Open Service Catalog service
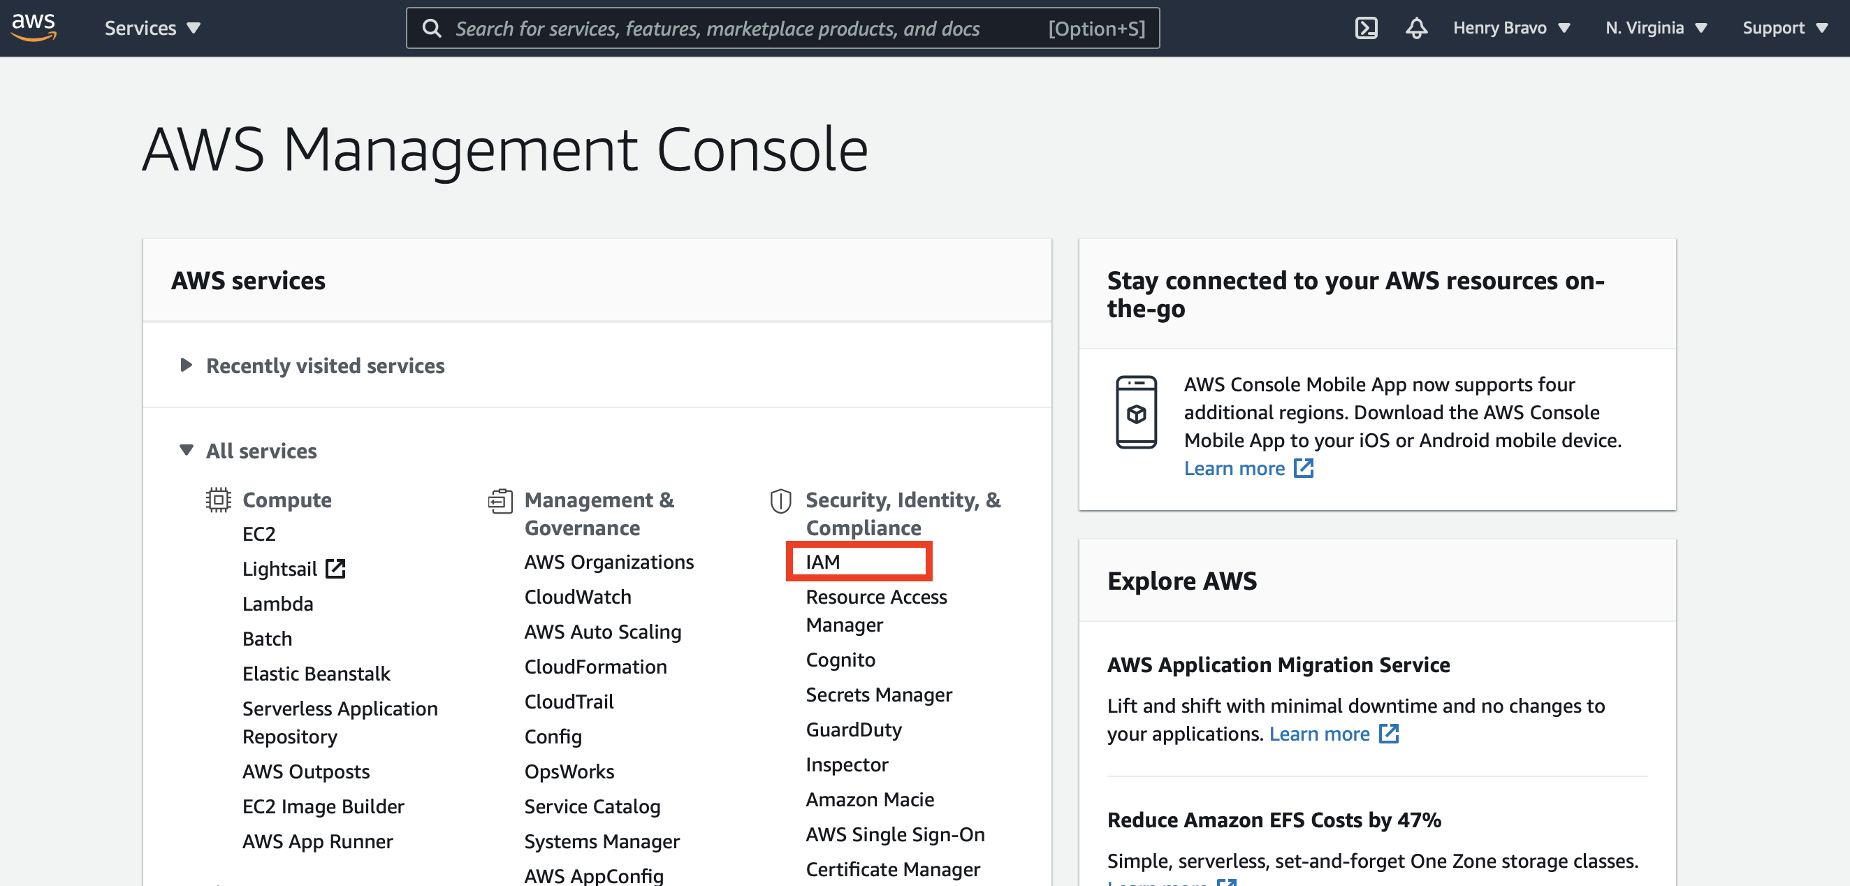 [x=592, y=806]
